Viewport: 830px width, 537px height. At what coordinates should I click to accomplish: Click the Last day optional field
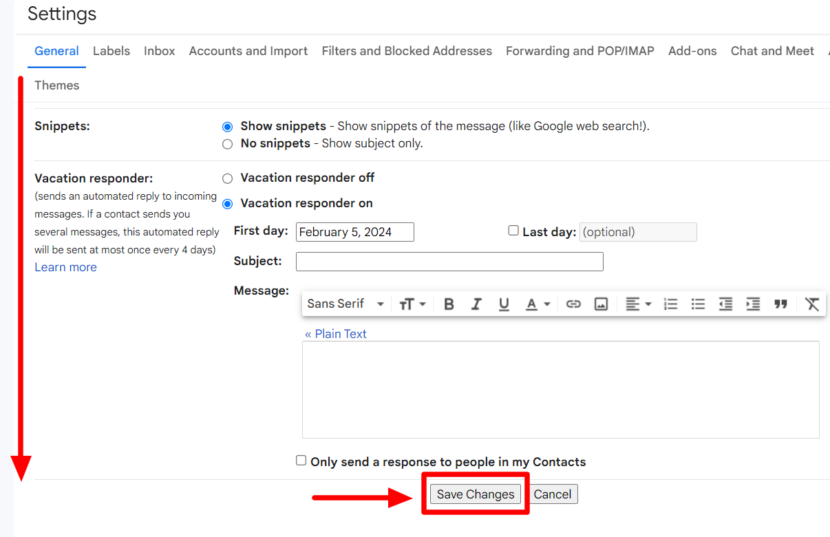pyautogui.click(x=638, y=232)
